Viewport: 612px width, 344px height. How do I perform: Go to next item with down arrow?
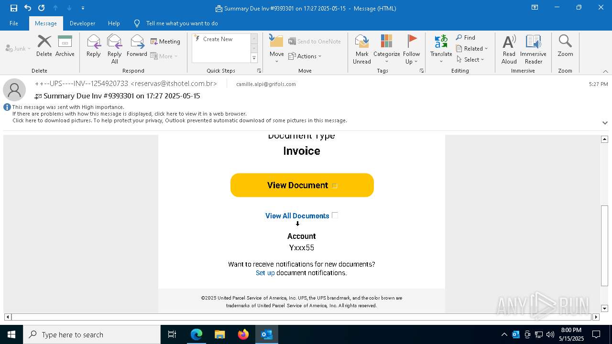69,8
